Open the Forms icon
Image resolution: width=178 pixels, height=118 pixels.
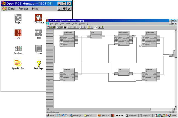click(x=39, y=49)
